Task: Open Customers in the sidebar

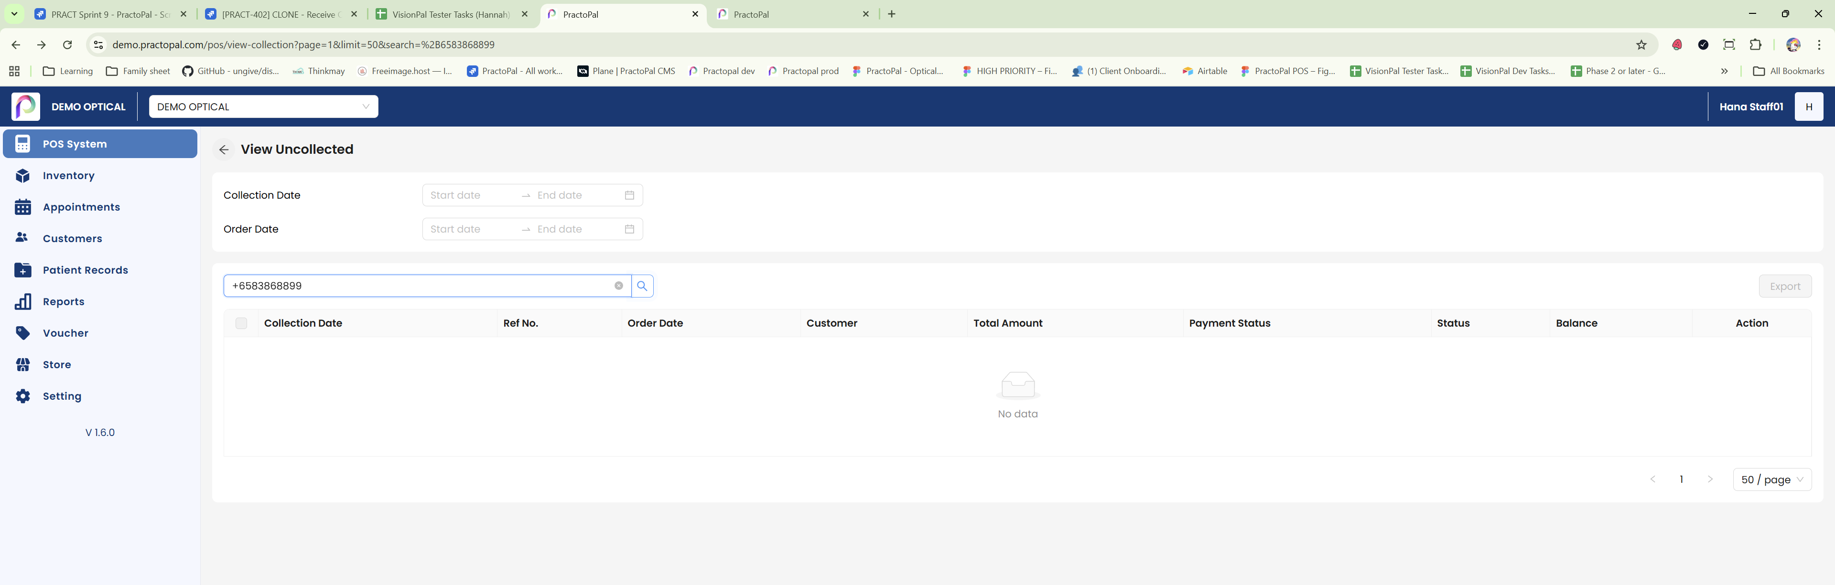Action: [72, 238]
